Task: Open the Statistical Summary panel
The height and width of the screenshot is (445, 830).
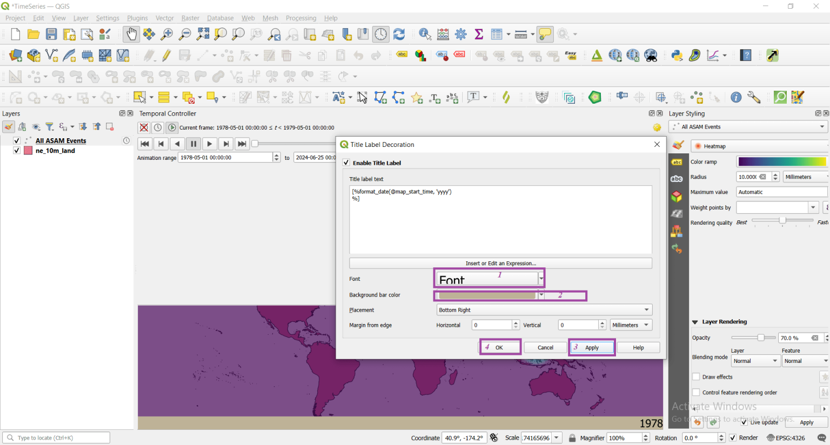Action: click(x=479, y=33)
